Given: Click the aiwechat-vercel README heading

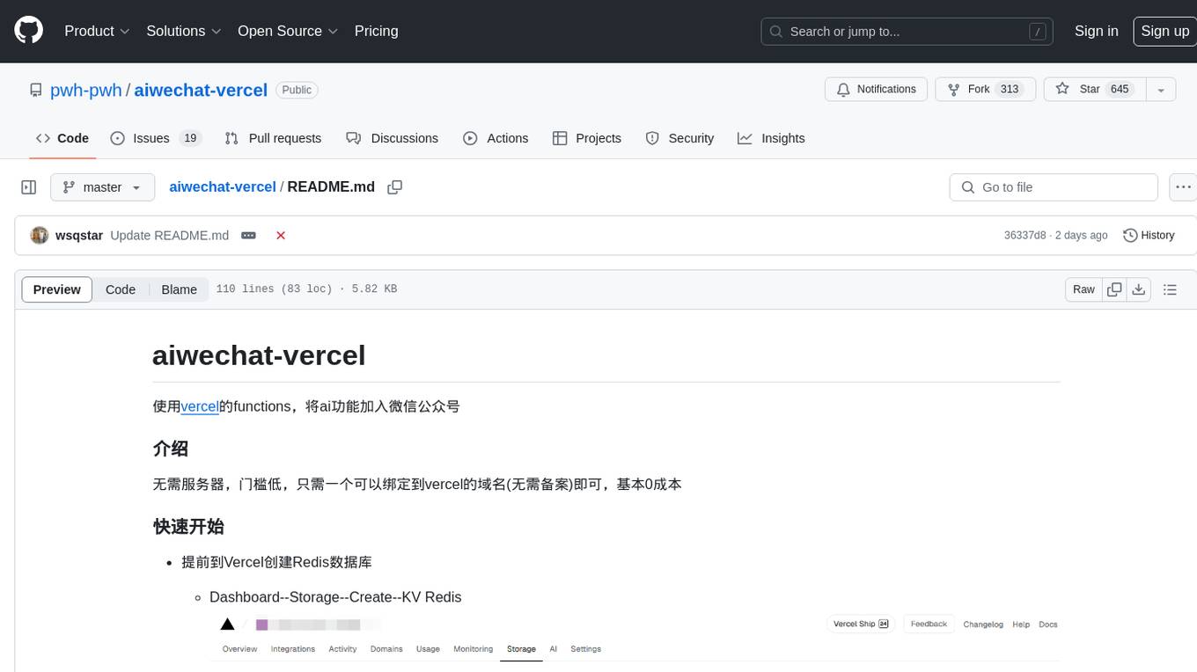Looking at the screenshot, I should pyautogui.click(x=259, y=354).
